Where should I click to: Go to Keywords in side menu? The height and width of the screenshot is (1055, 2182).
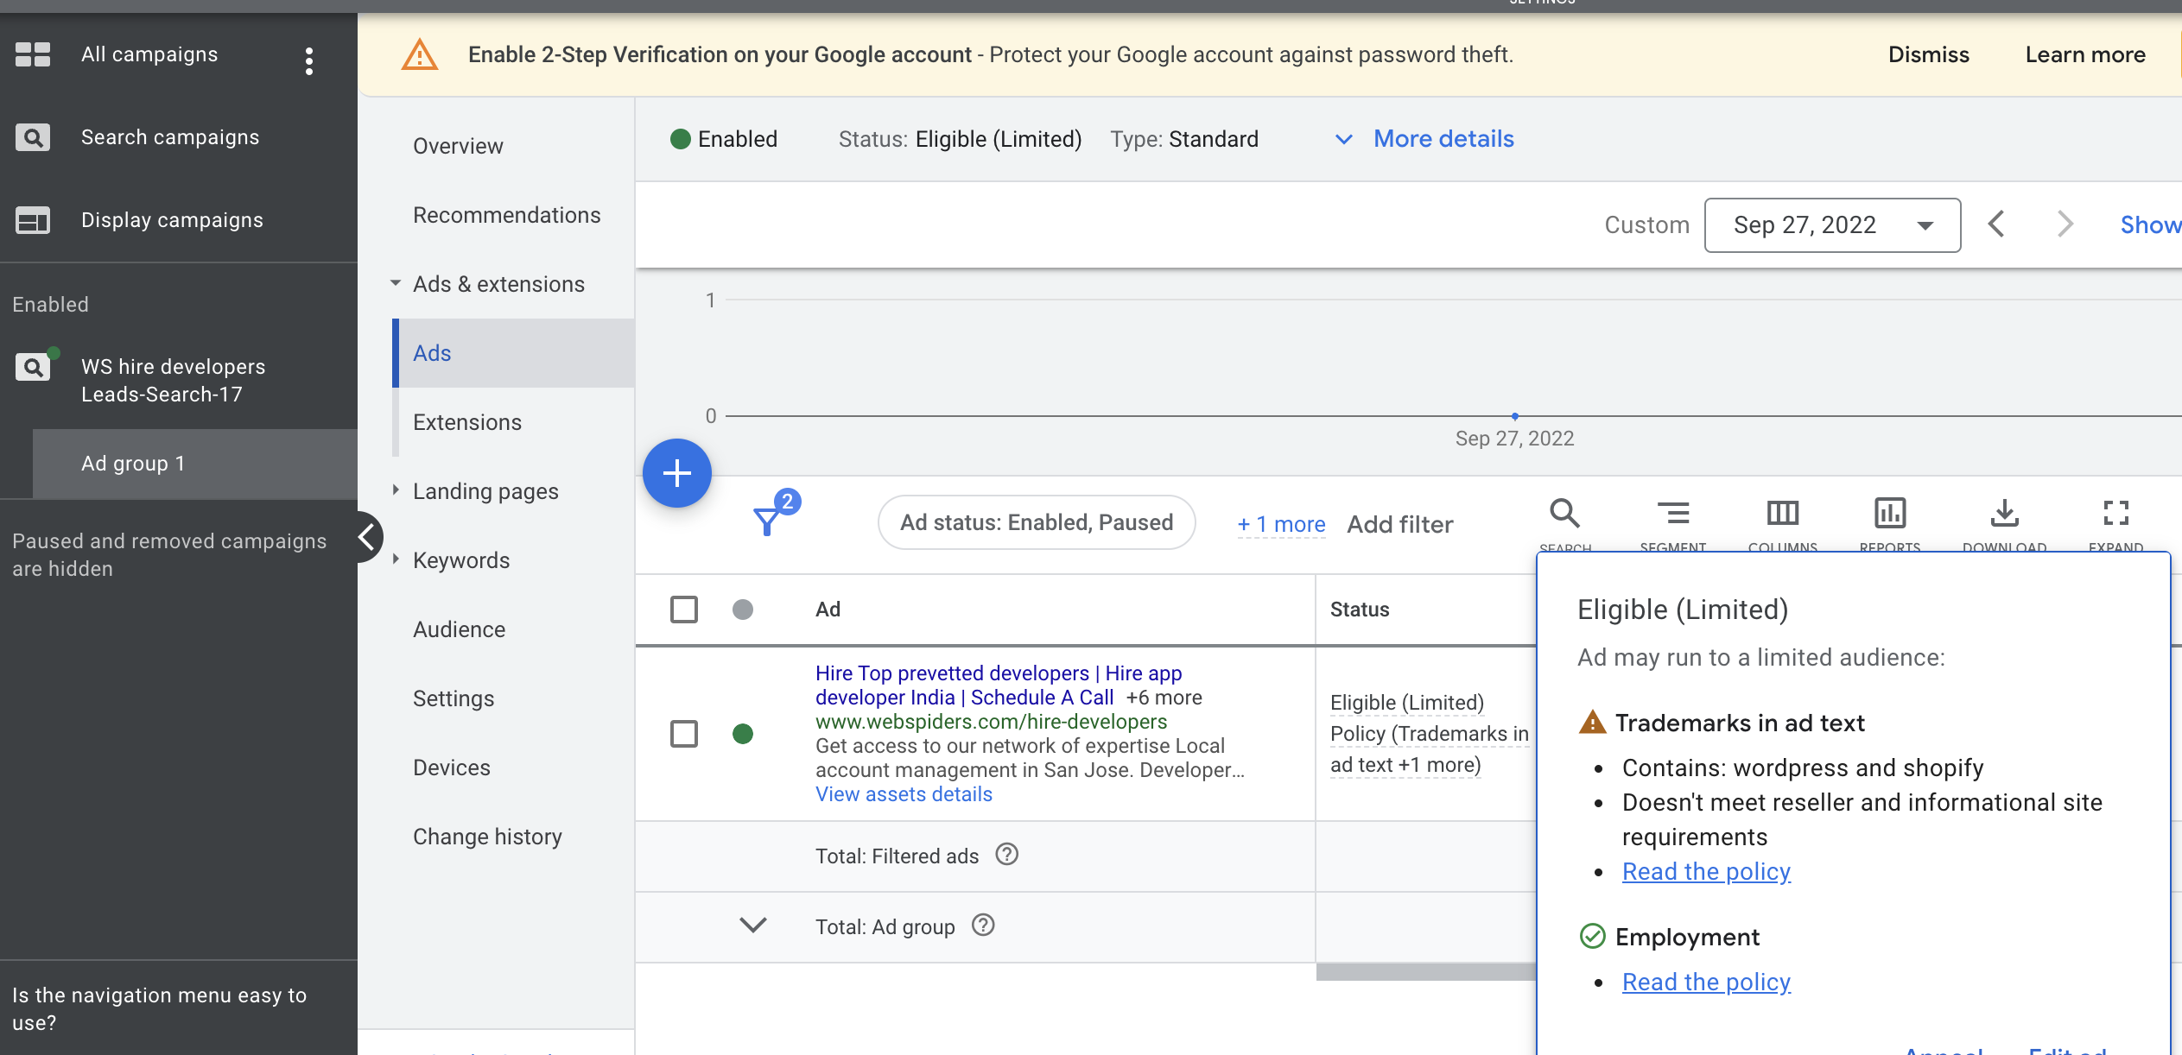pos(461,560)
